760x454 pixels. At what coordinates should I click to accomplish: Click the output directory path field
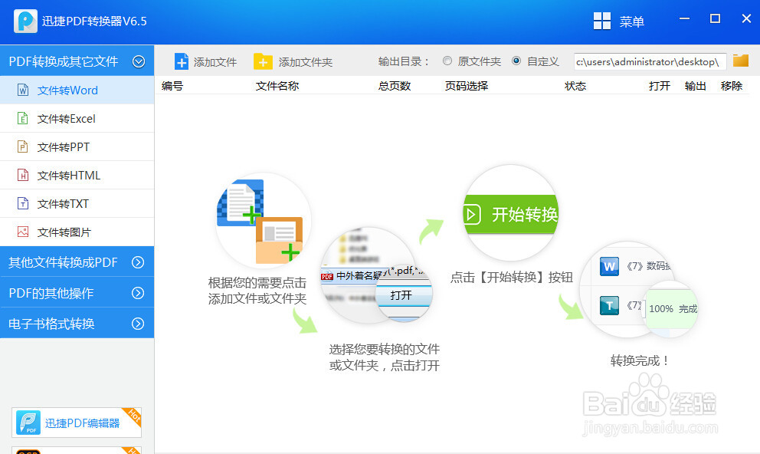pos(648,60)
